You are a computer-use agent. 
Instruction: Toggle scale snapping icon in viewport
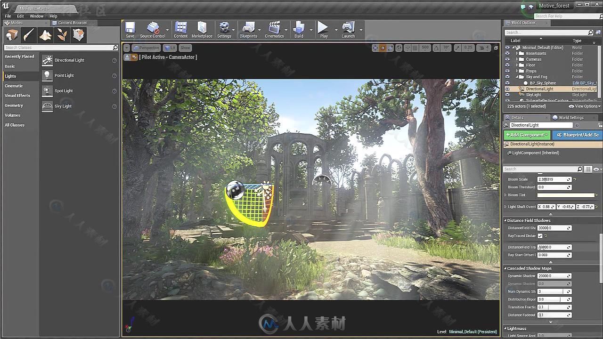457,48
